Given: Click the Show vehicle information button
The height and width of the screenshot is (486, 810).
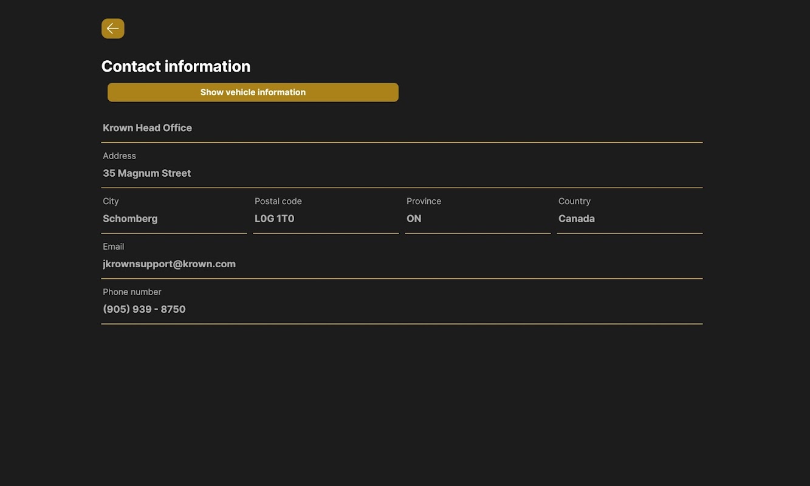Looking at the screenshot, I should [x=253, y=92].
